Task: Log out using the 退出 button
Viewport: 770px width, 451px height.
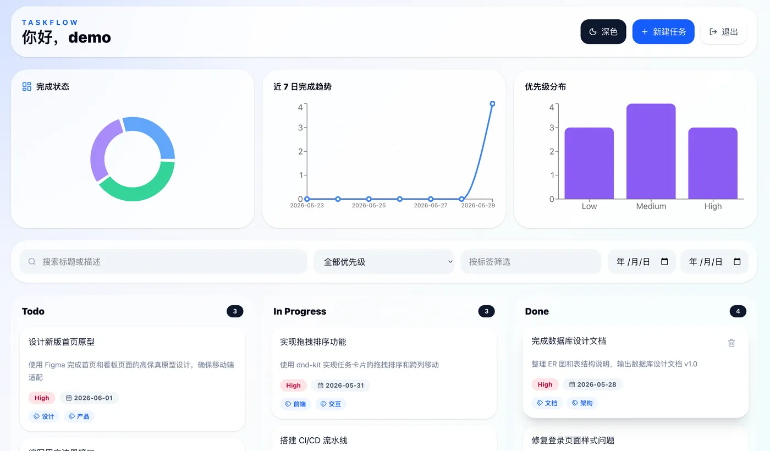Action: coord(723,32)
